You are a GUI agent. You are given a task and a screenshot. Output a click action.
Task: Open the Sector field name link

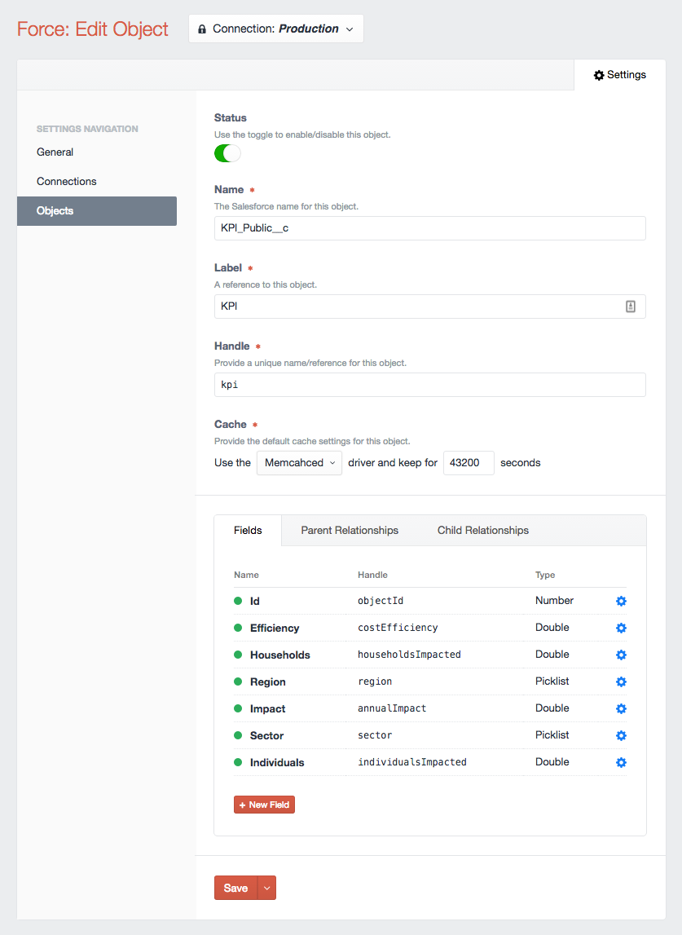266,735
